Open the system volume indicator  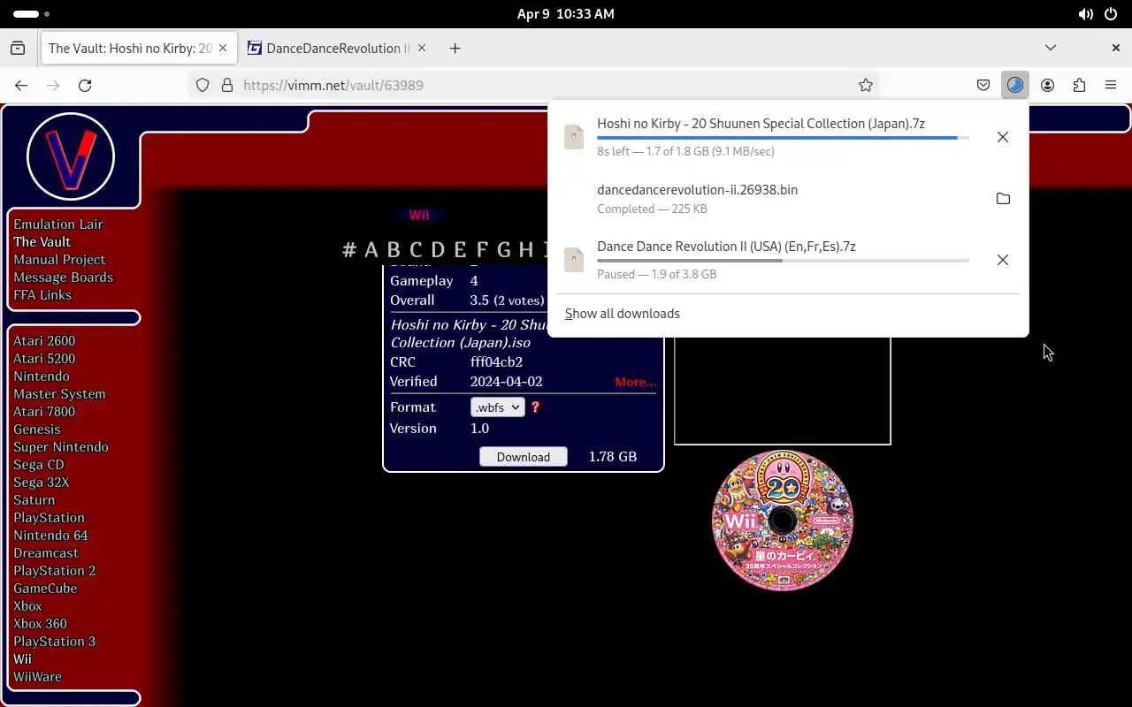click(1085, 14)
